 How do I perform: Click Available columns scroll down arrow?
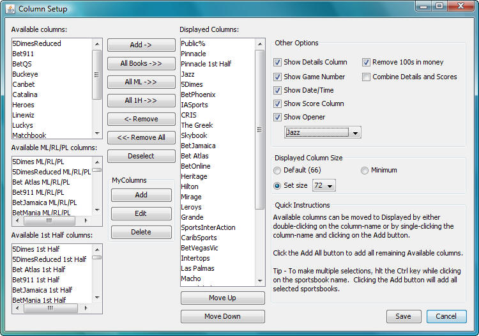(97, 133)
